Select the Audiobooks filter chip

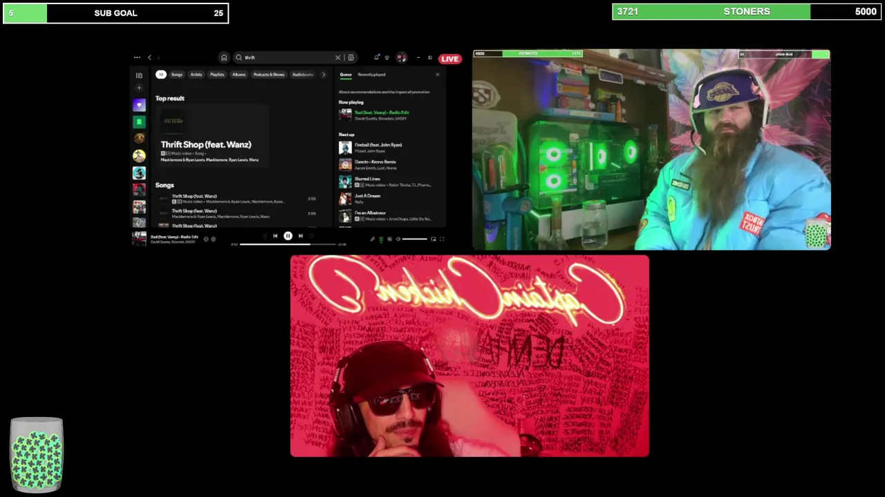pyautogui.click(x=303, y=75)
